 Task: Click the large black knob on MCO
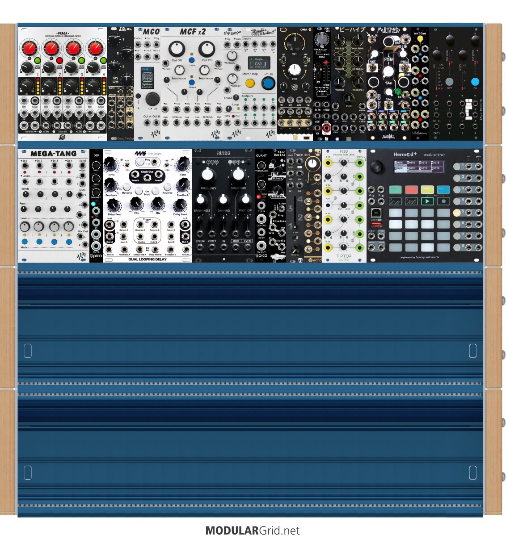pos(152,99)
